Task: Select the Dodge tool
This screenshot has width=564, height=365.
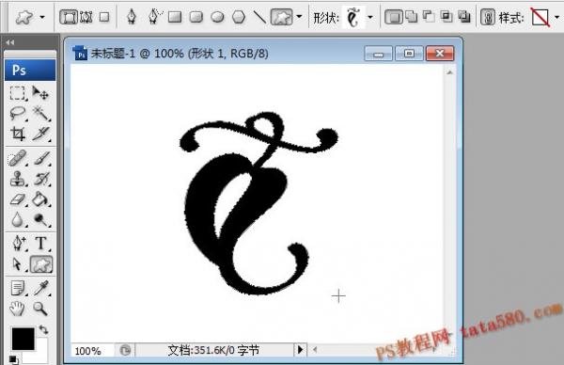Action: pos(41,219)
